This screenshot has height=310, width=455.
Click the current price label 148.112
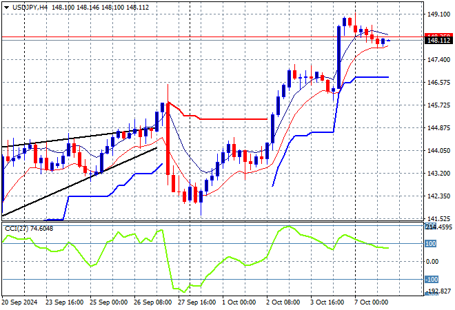click(438, 41)
